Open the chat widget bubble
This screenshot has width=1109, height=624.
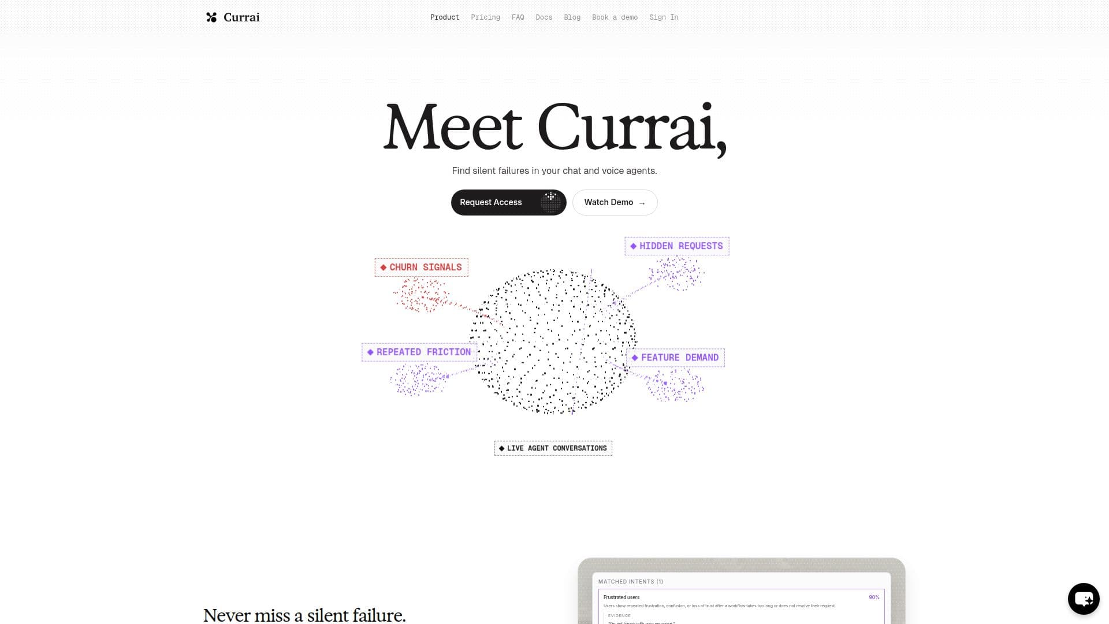(1084, 599)
